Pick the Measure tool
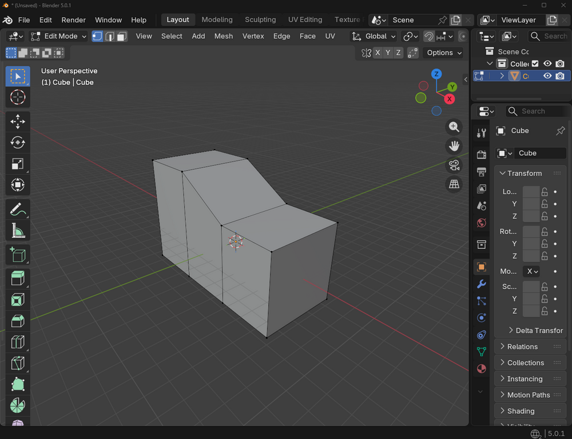572x439 pixels. pos(18,231)
